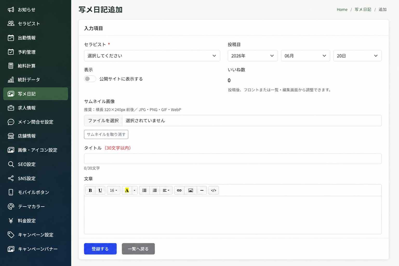Click the checked calendar icon beside 予約管理

click(11, 52)
